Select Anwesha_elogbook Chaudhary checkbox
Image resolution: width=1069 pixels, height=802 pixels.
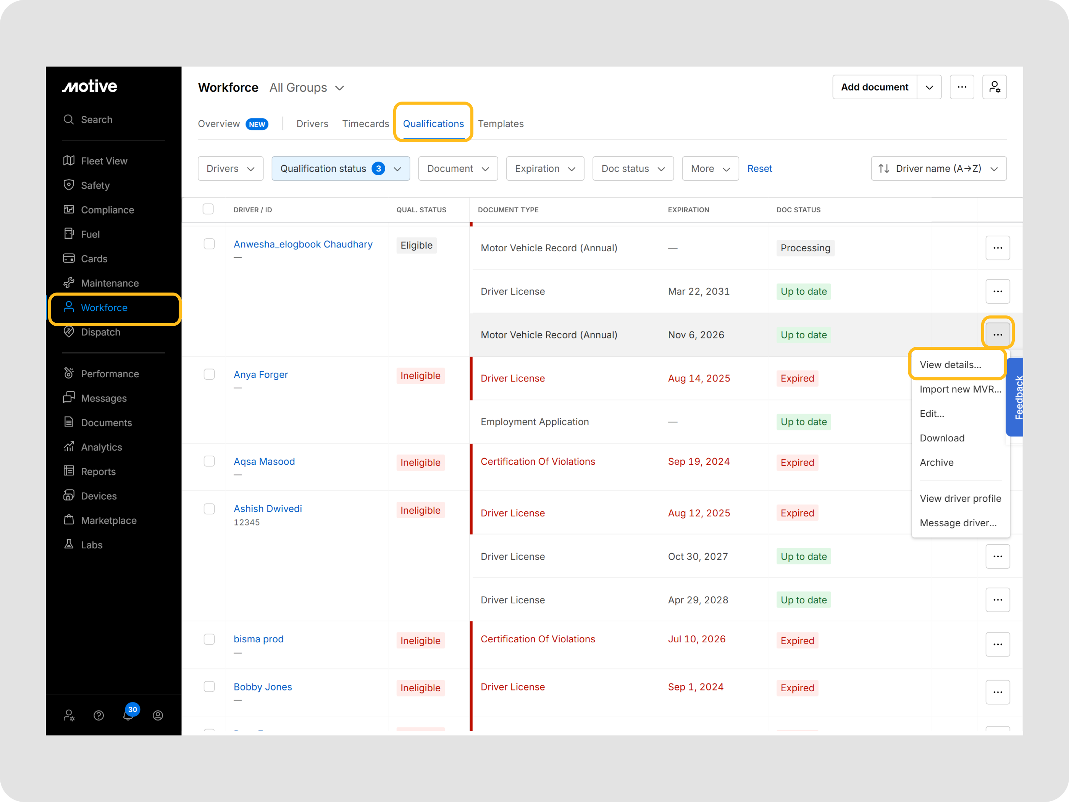[x=209, y=244]
